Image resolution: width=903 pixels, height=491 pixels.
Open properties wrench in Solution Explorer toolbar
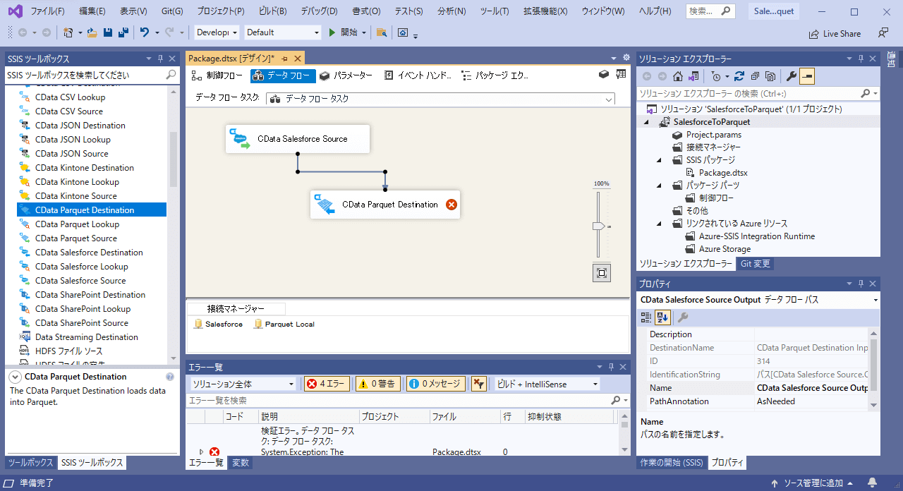point(792,76)
